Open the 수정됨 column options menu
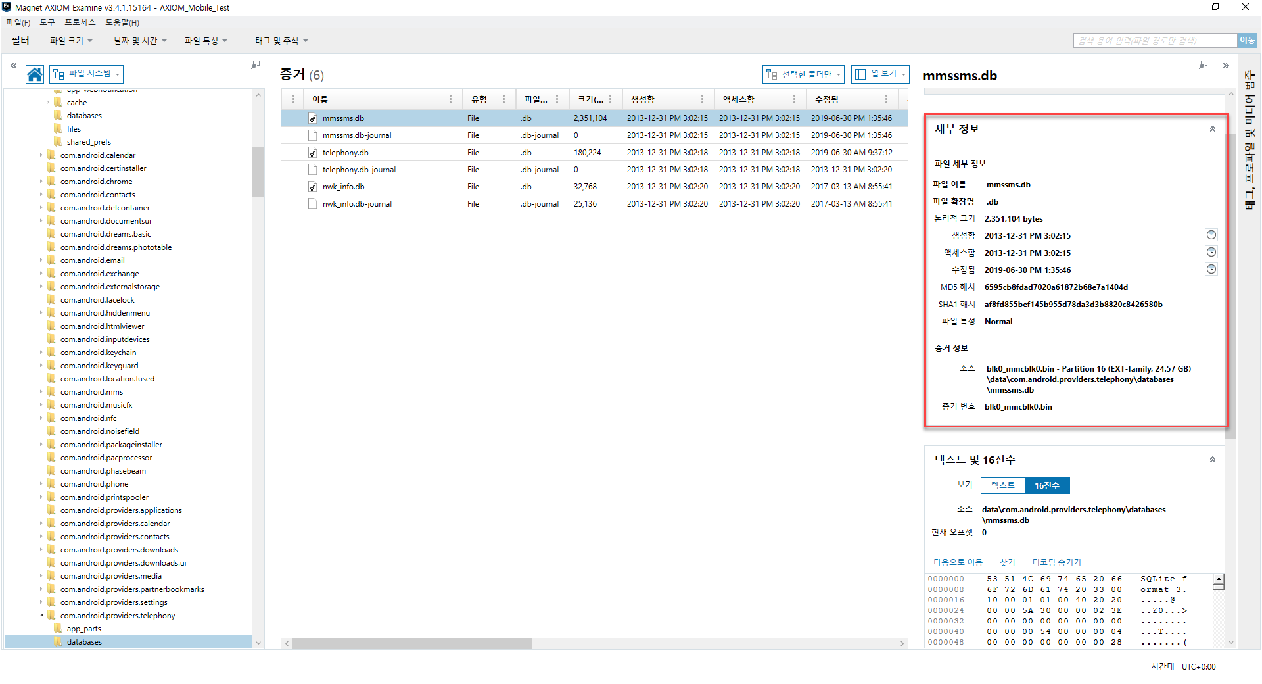1262x684 pixels. click(x=886, y=99)
